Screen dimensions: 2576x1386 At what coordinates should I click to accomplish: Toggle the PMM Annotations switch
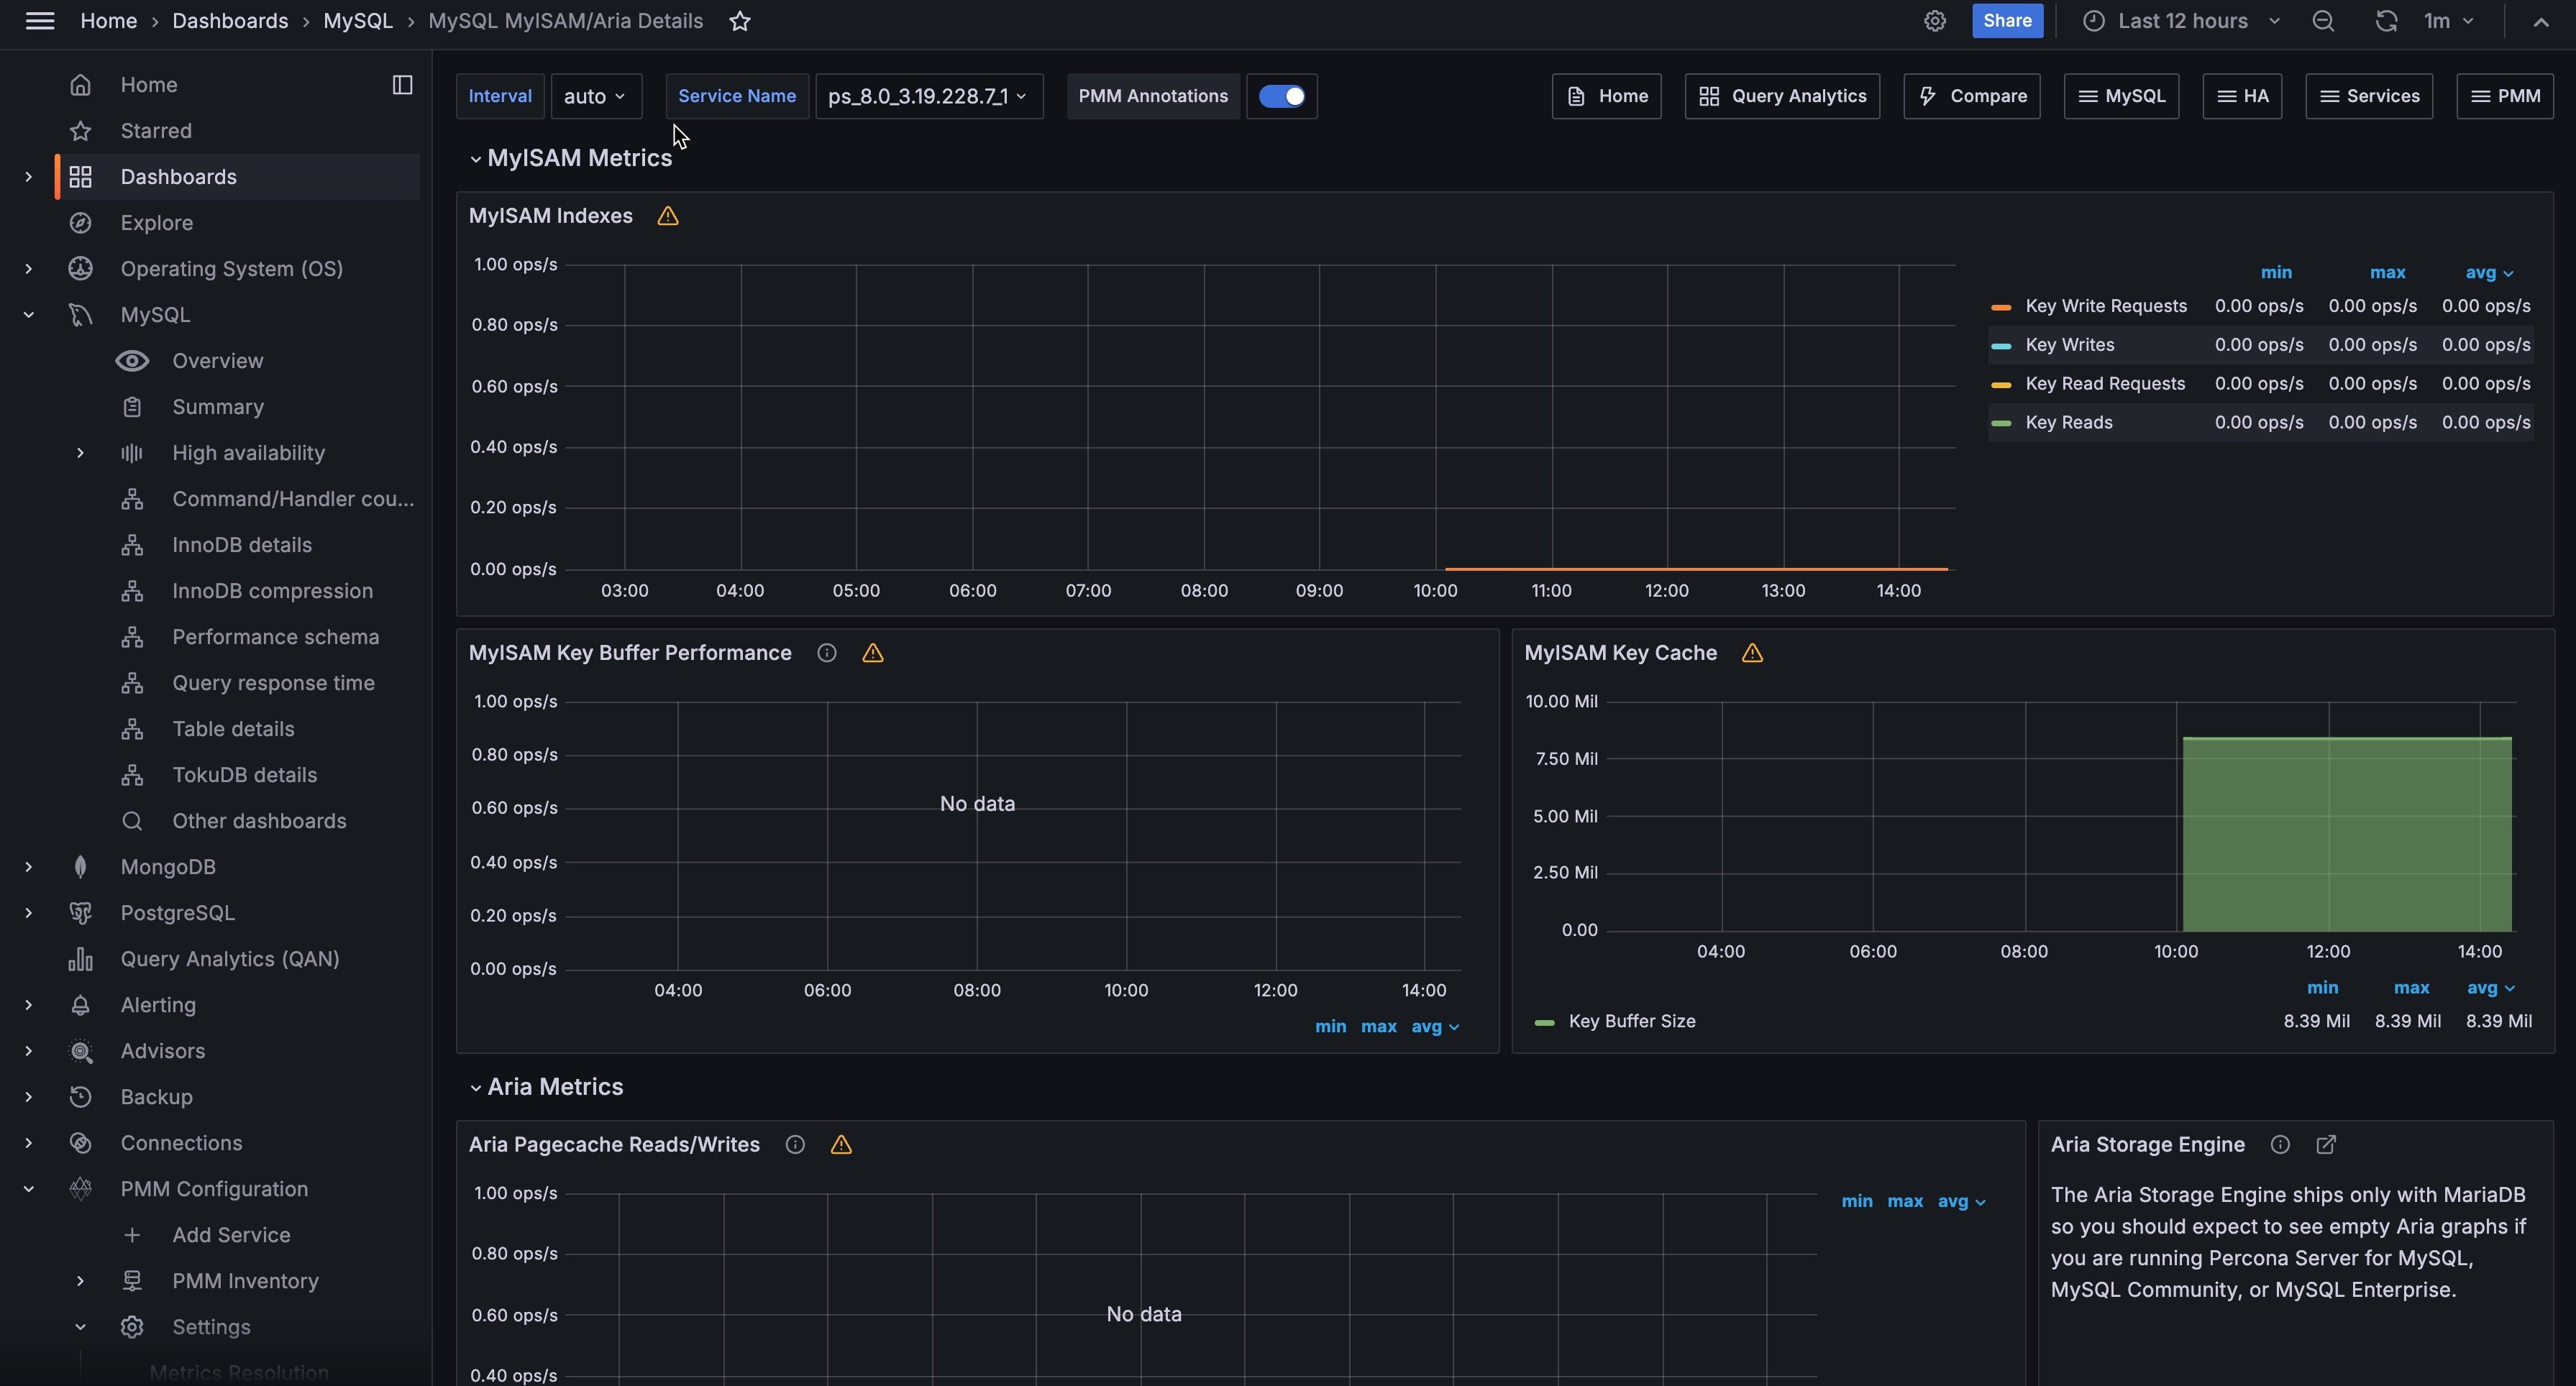pos(1281,96)
